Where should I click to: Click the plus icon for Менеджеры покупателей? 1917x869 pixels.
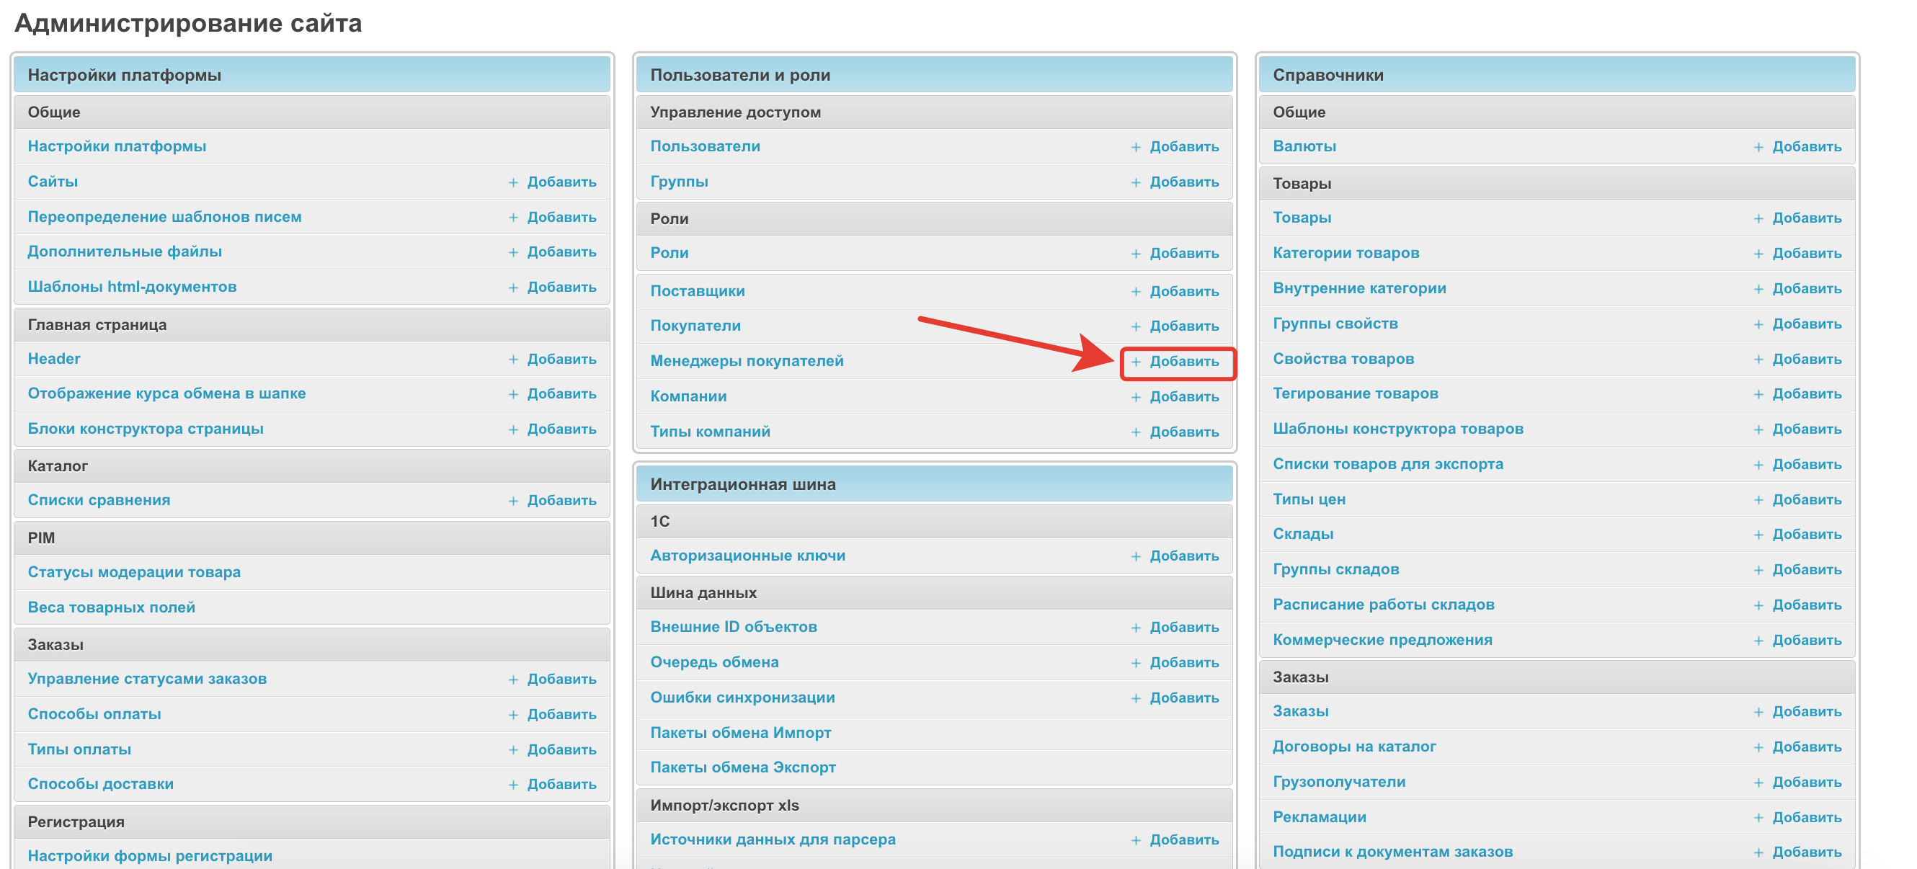pyautogui.click(x=1136, y=362)
